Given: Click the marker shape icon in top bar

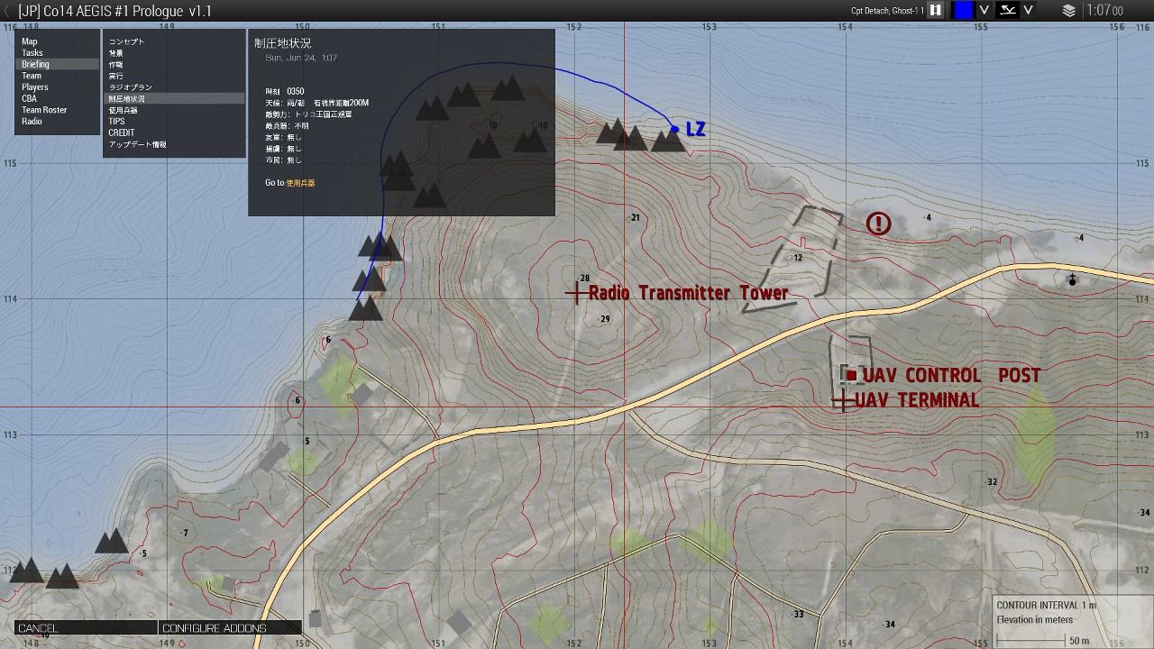Looking at the screenshot, I should tap(1008, 10).
